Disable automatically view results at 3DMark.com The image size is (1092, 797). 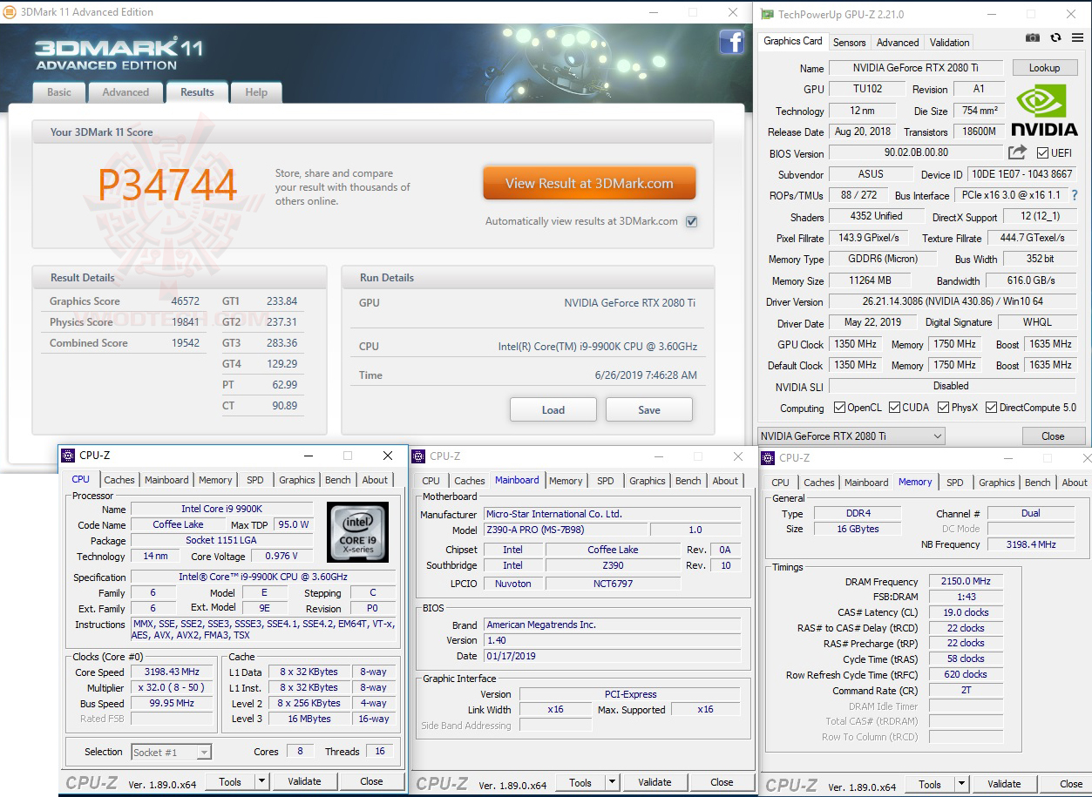pos(691,221)
